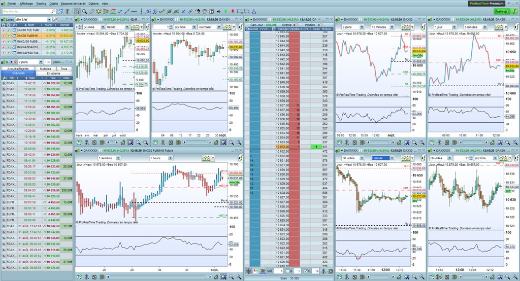Select the horizontal line drawing tool
This screenshot has width=520, height=281.
click(x=134, y=11)
